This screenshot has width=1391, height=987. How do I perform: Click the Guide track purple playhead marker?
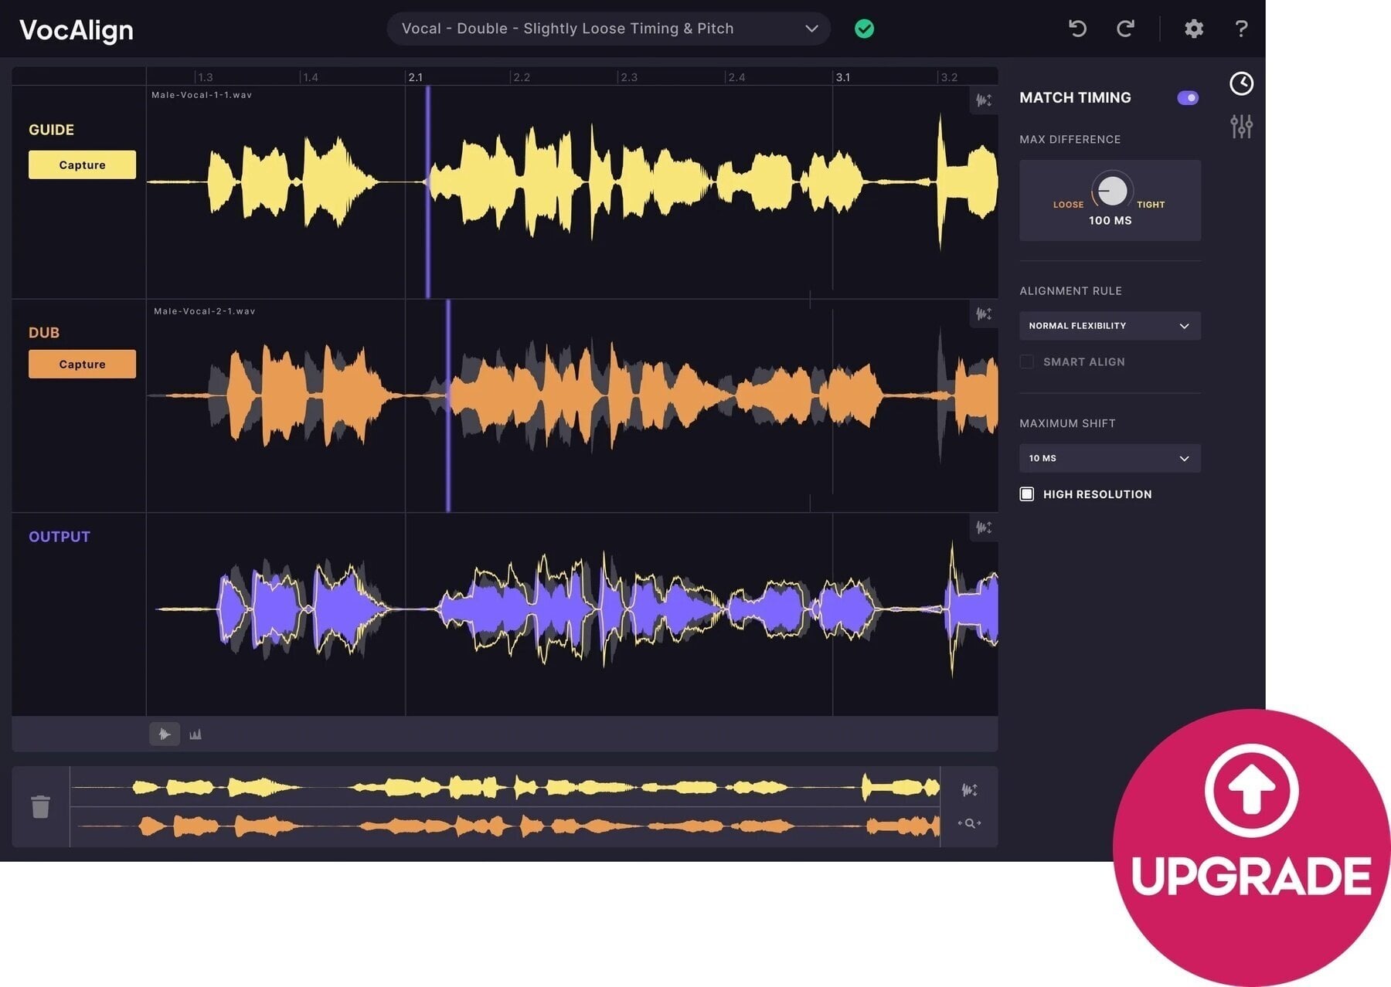[x=427, y=192]
